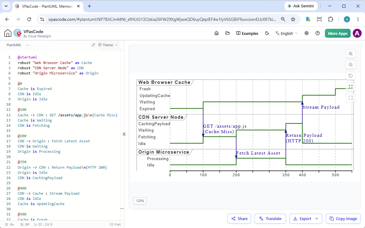This screenshot has height=228, width=365.
Task: Open the help question mark icon
Action: [318, 33]
